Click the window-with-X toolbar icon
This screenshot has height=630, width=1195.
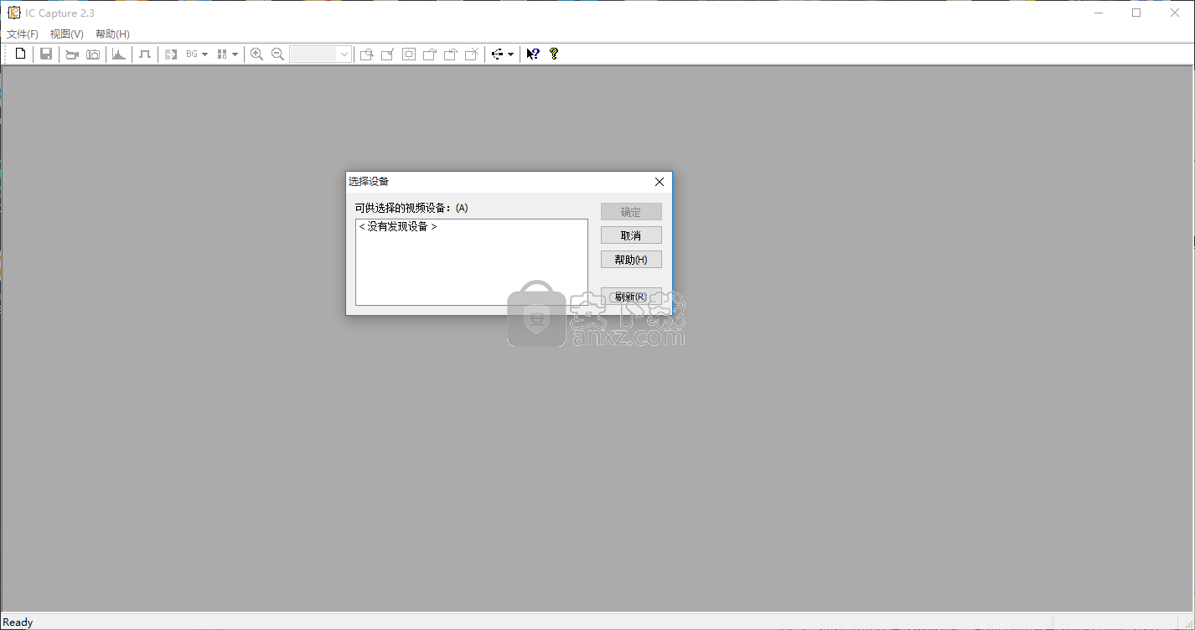[x=472, y=54]
